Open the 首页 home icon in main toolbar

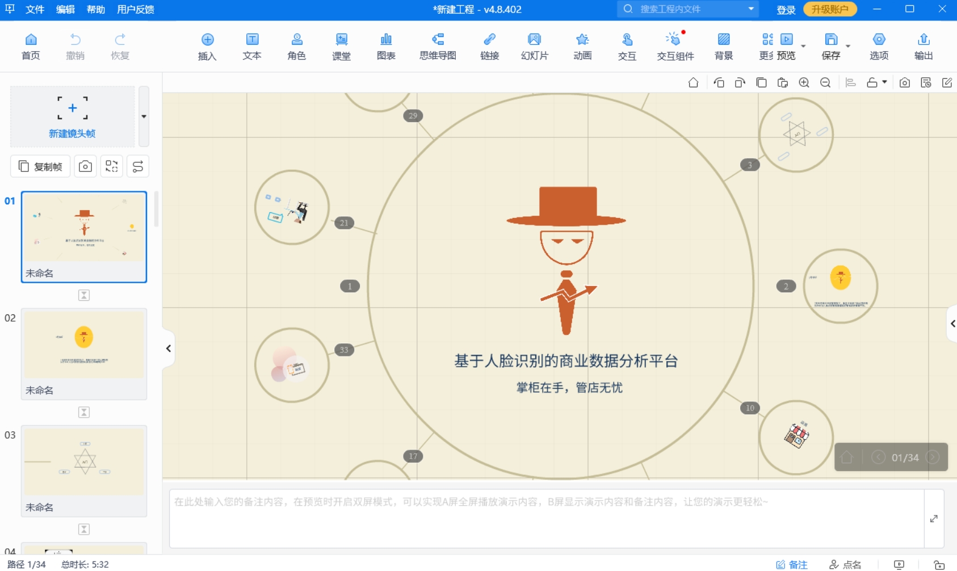[x=31, y=47]
